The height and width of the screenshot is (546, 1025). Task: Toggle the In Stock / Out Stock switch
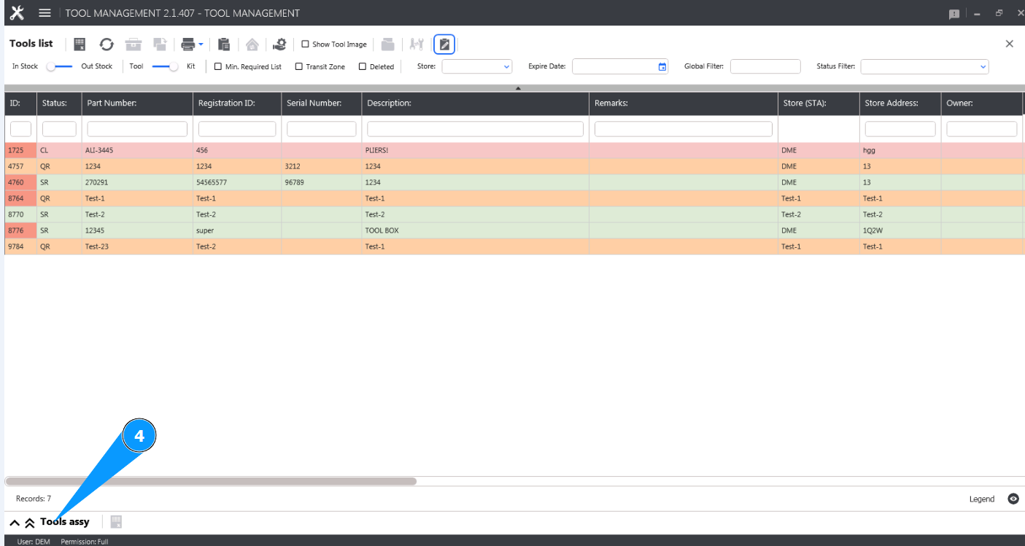tap(59, 66)
